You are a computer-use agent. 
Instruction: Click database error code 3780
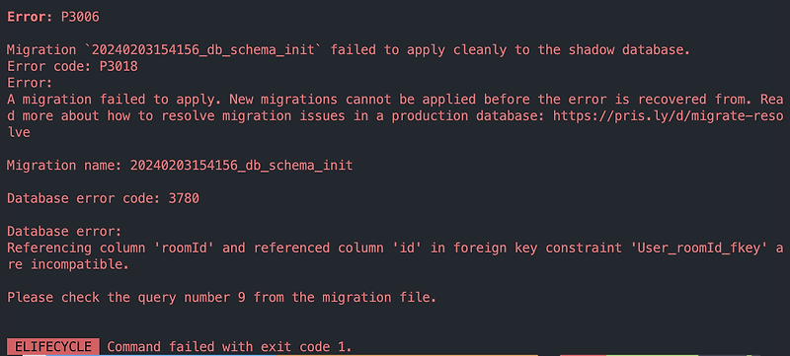[184, 198]
